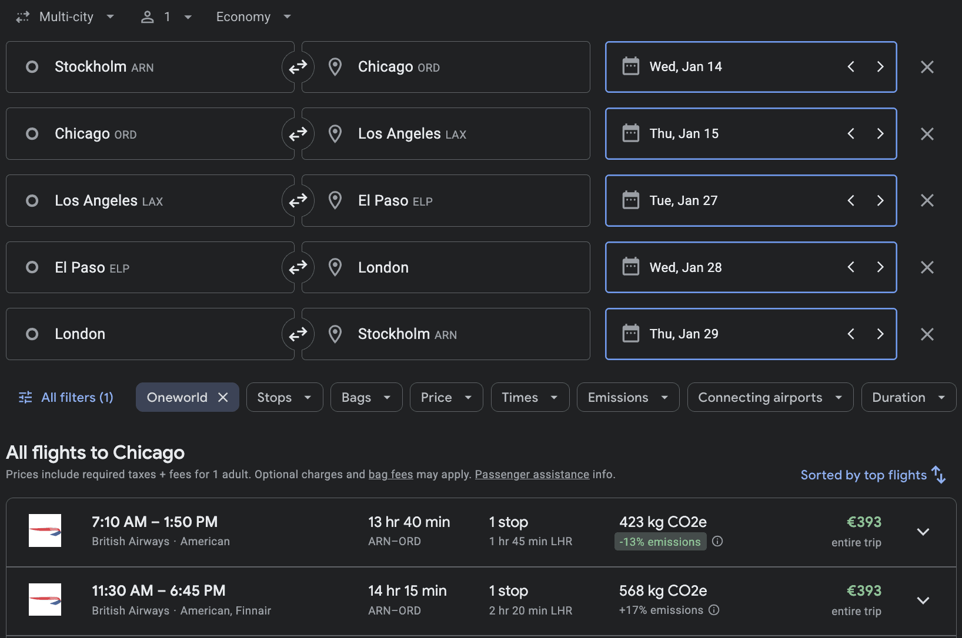Open the passenger count dropdown
962x638 pixels.
[166, 17]
